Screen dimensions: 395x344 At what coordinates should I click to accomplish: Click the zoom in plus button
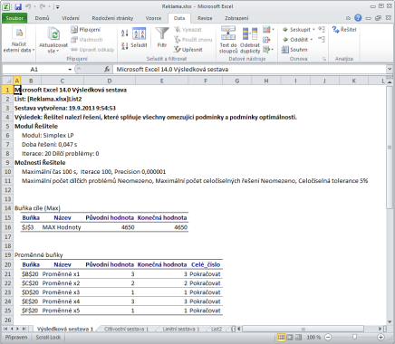381,337
